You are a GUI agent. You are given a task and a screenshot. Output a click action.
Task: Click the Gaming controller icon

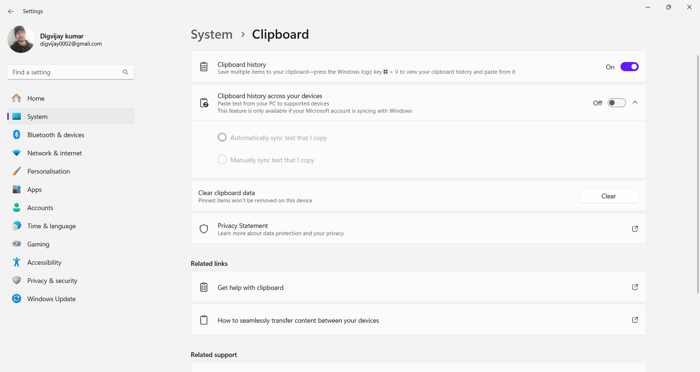tap(16, 244)
